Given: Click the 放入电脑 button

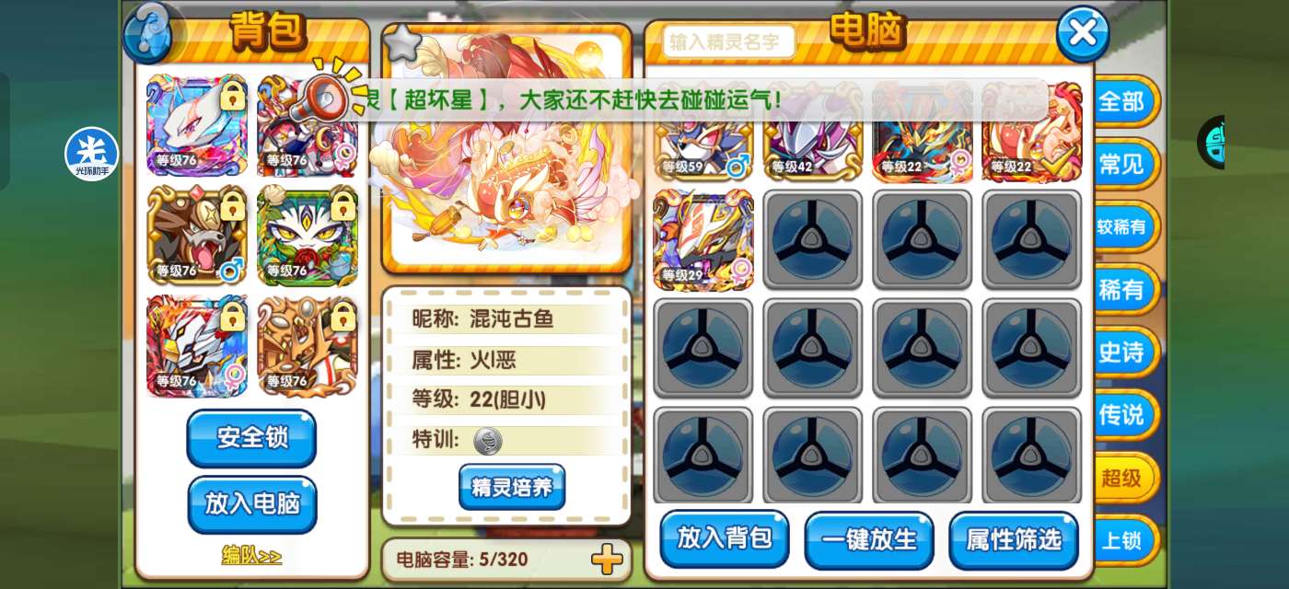Looking at the screenshot, I should click(x=251, y=504).
